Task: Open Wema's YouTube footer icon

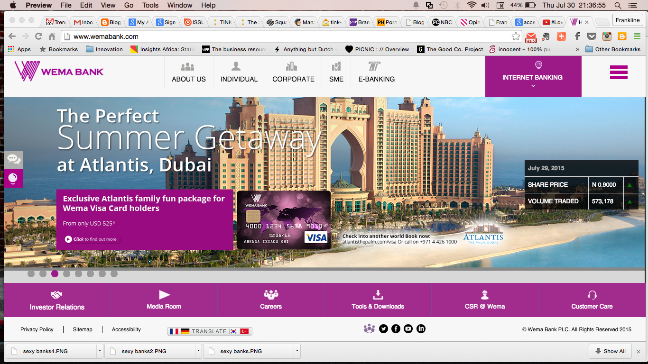Action: pyautogui.click(x=408, y=328)
